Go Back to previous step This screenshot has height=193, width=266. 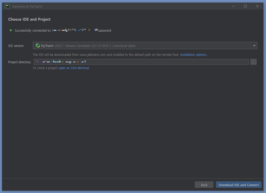coord(204,185)
